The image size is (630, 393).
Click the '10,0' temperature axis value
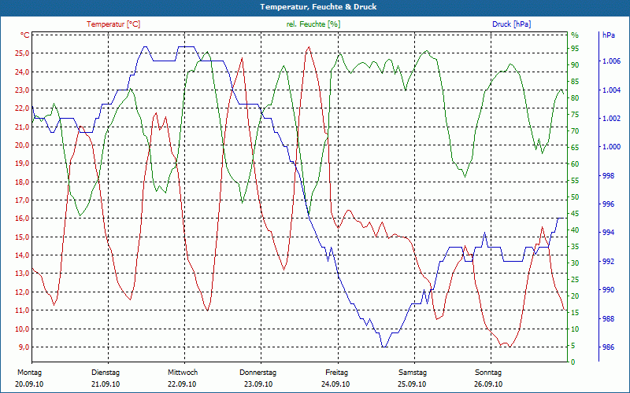[23, 329]
